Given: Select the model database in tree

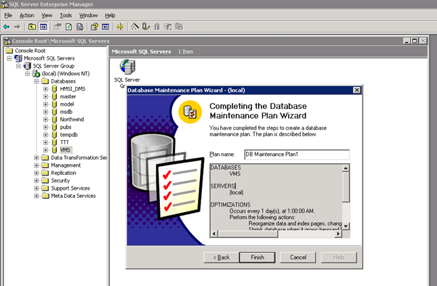Looking at the screenshot, I should click(x=67, y=104).
